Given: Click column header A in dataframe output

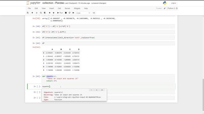Looking at the screenshot, I should point(52,49).
